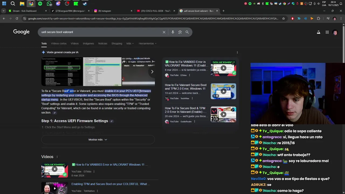Open How to Fix VAN9003 Error video link

110,165
